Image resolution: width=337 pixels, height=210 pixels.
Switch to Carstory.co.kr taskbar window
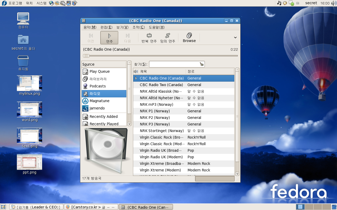pos(91,207)
